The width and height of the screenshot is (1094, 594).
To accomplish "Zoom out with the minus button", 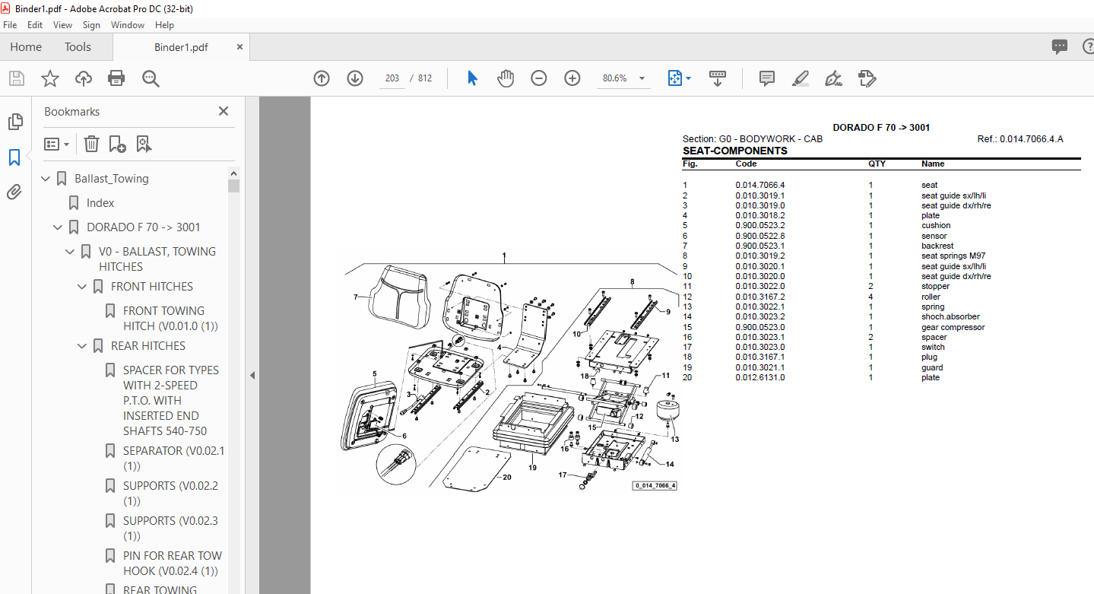I will [539, 78].
